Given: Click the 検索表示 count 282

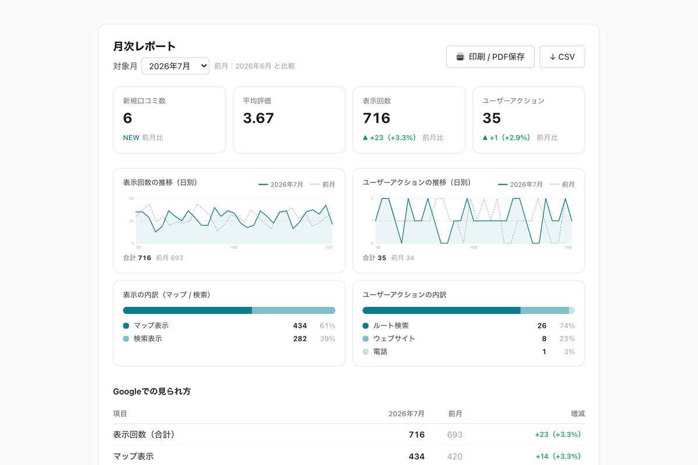Looking at the screenshot, I should click(x=300, y=338).
